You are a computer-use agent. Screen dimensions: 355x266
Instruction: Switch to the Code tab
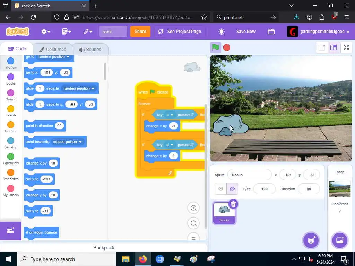[17, 49]
